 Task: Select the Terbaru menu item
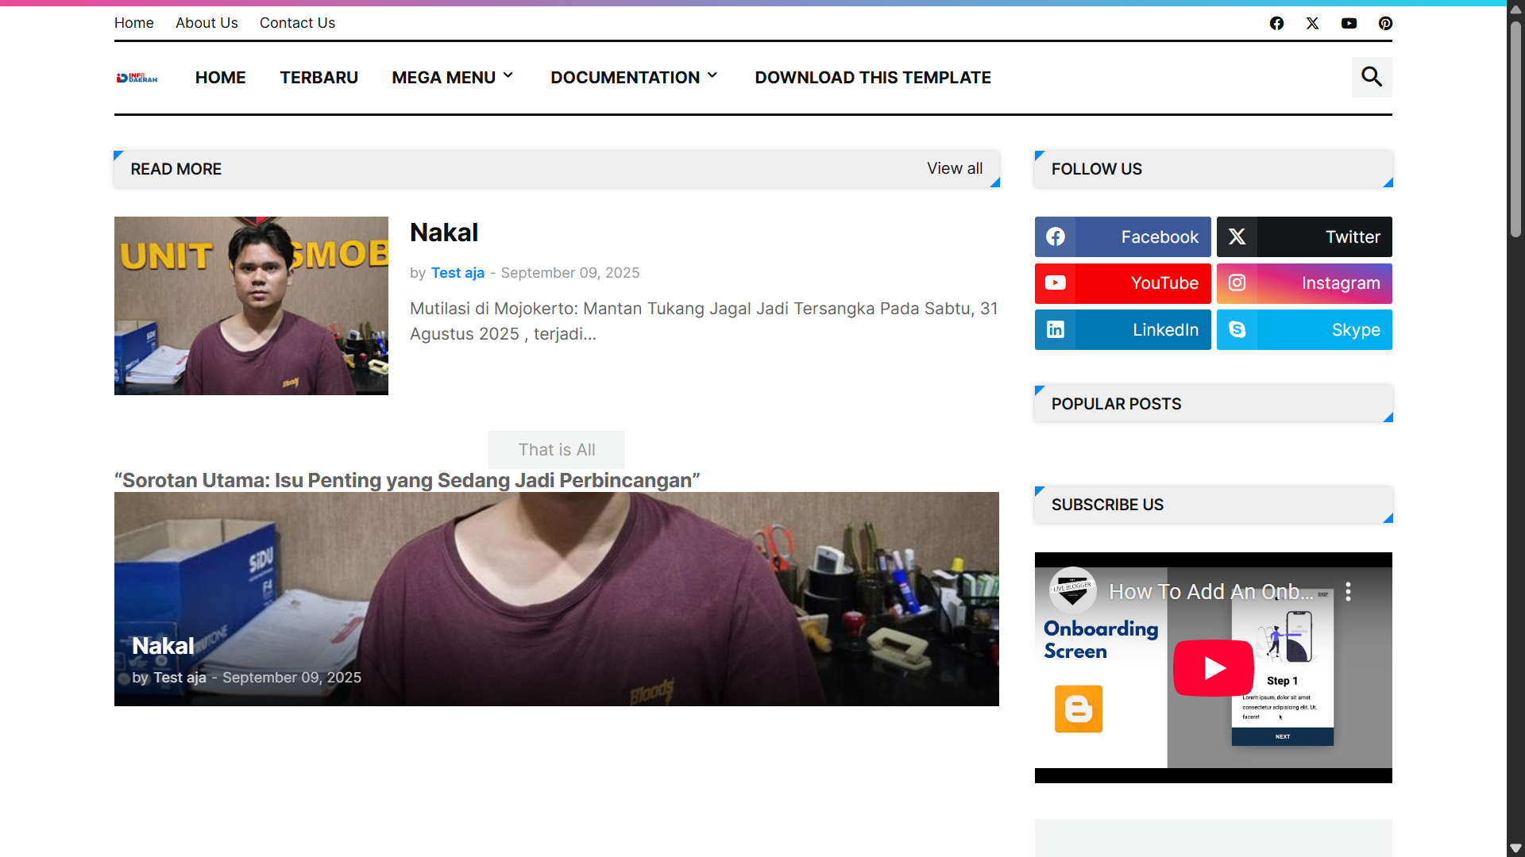[x=319, y=77]
